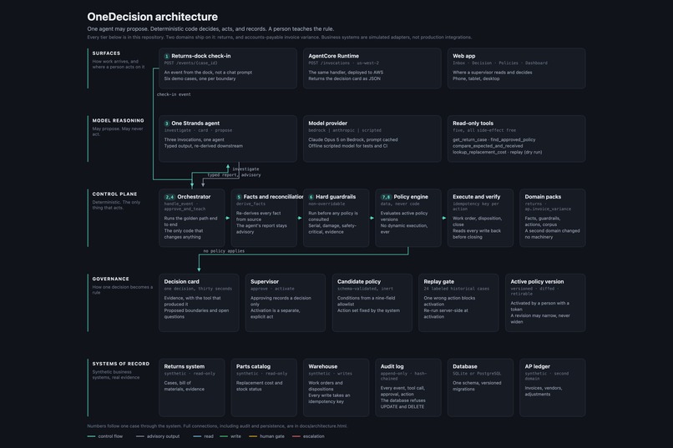Select the Warehouse card title
Image resolution: width=673 pixels, height=448 pixels.
pos(323,366)
